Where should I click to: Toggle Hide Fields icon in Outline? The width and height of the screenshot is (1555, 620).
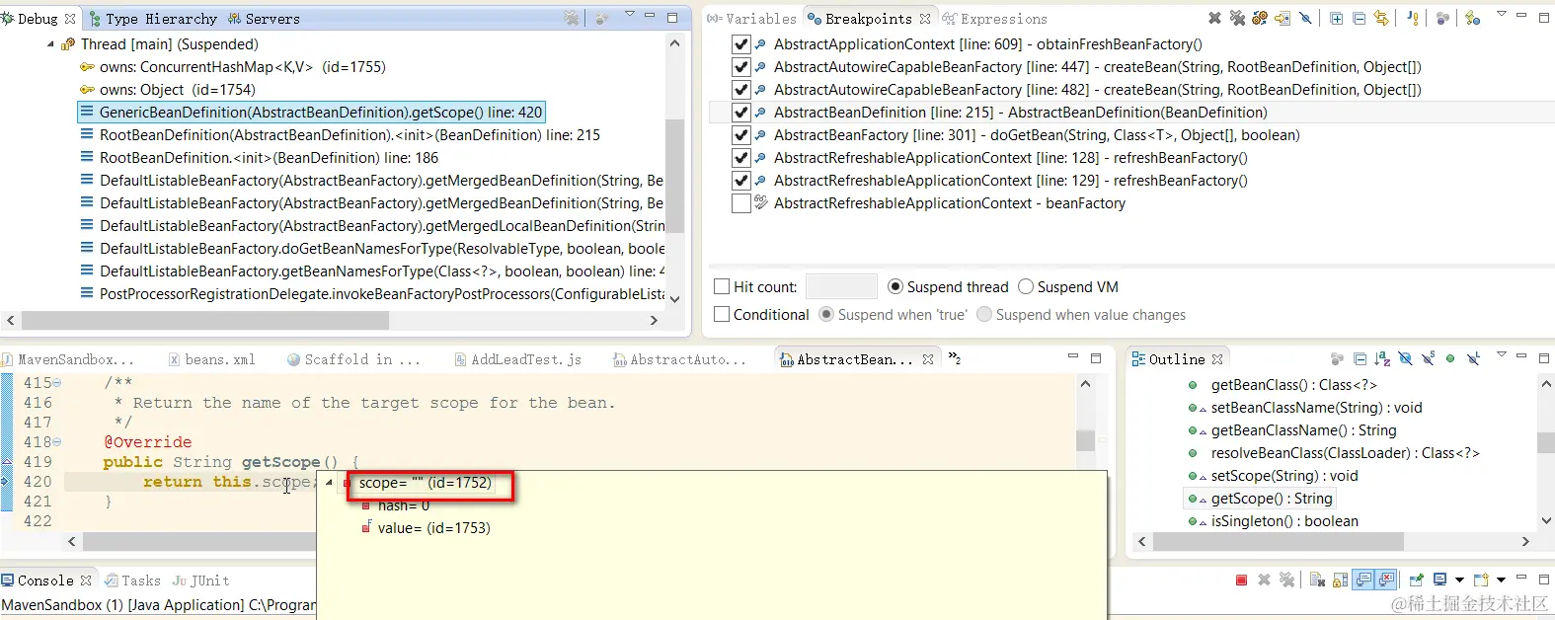[1405, 359]
